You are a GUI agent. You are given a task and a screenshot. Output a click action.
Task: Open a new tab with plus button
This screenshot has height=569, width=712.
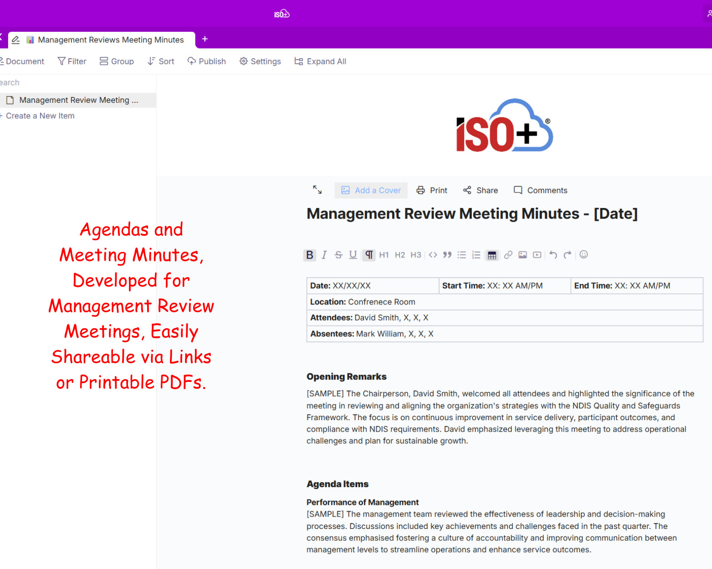[205, 39]
